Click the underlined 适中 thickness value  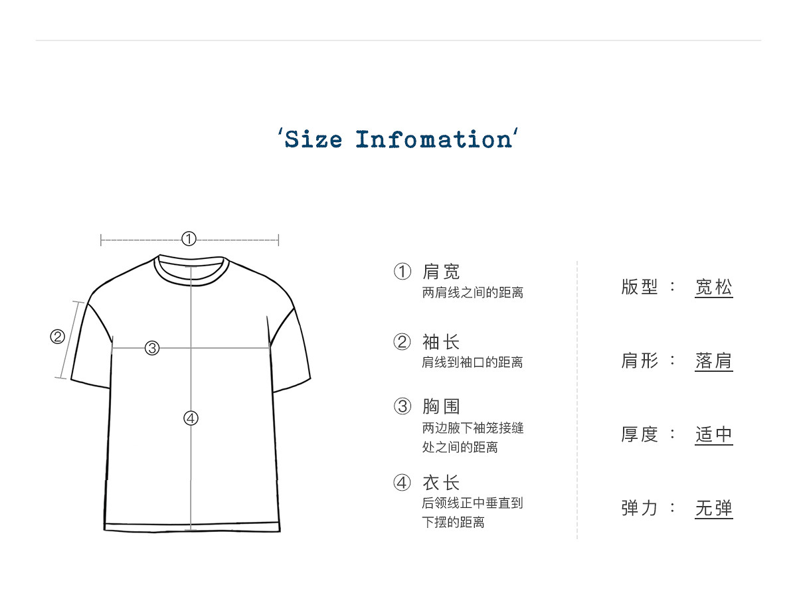[714, 435]
